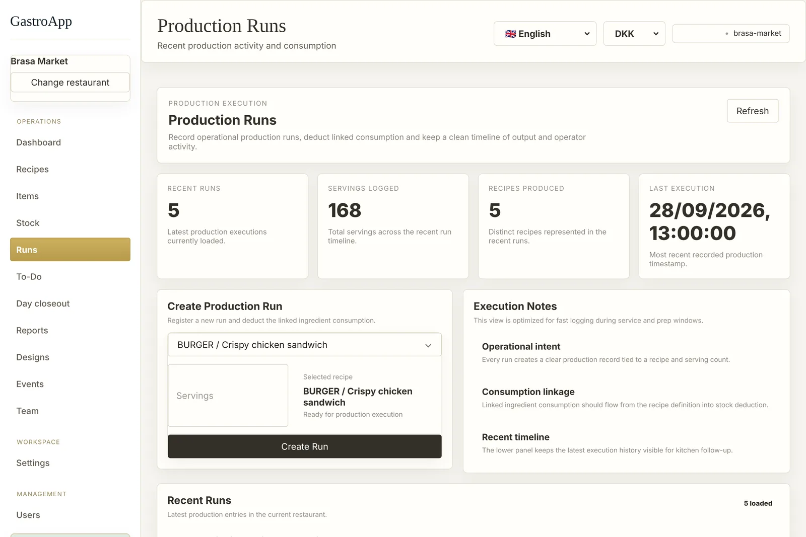Open the To-Do page
The image size is (806, 537).
coord(70,277)
